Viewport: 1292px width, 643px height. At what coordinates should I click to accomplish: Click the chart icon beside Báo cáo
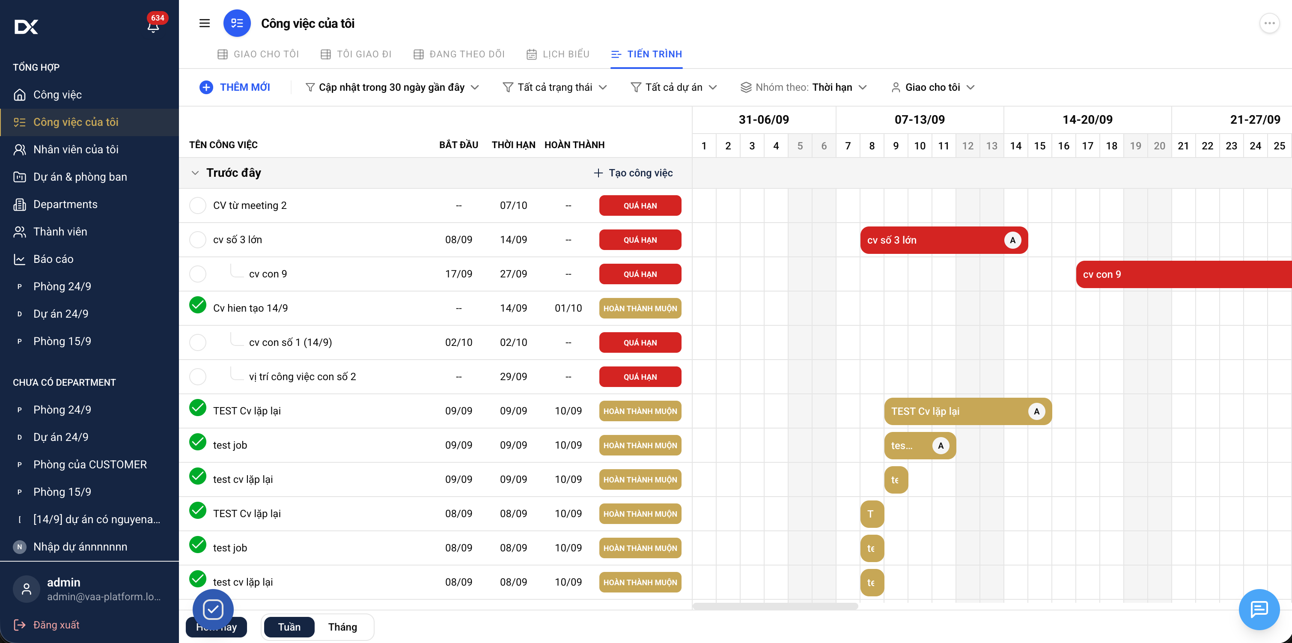pos(20,259)
